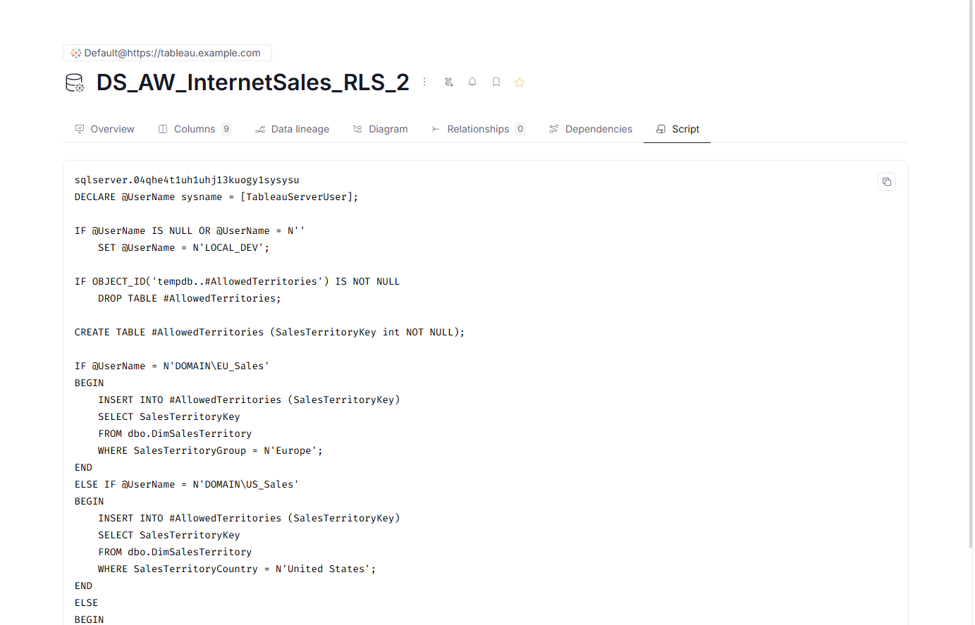Click the data source database icon
Viewport: 975px width, 625px height.
coord(75,83)
